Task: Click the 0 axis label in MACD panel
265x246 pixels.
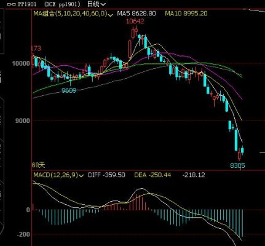Action: pyautogui.click(x=28, y=210)
